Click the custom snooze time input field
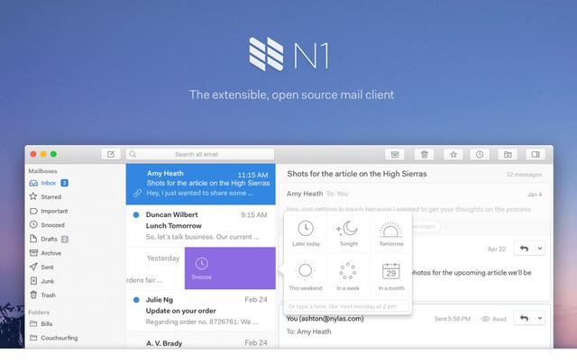The image size is (577, 362). click(347, 306)
